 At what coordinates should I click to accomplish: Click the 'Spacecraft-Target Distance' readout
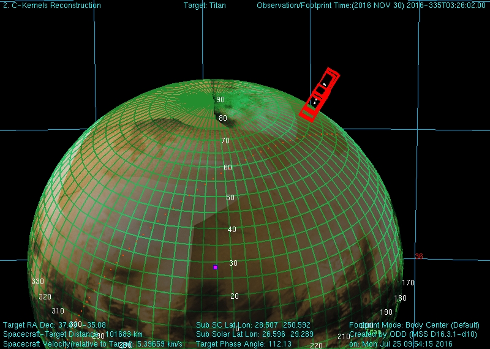[x=73, y=334]
